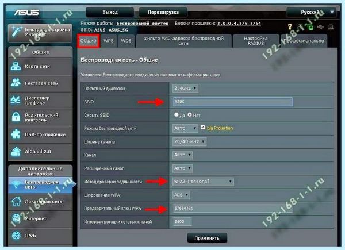This screenshot has width=345, height=250.
Task: Open the Беспроводной роутер mode link
Action: [x=143, y=24]
